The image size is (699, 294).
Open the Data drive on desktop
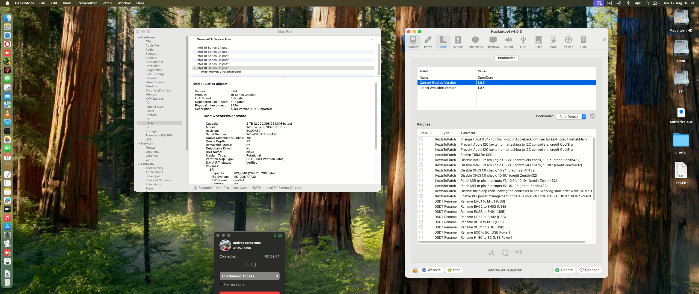(681, 52)
